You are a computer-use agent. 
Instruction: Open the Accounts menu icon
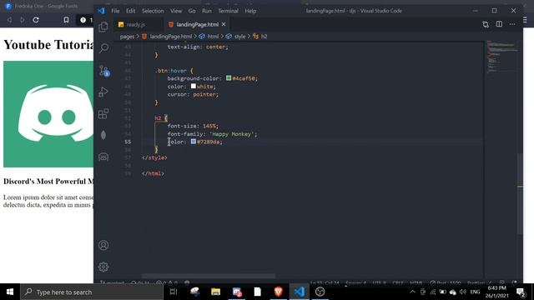(x=103, y=245)
